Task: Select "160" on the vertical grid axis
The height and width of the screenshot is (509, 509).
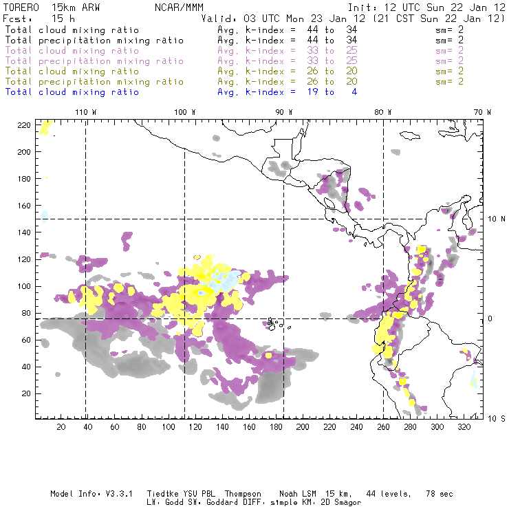Action: coord(24,206)
